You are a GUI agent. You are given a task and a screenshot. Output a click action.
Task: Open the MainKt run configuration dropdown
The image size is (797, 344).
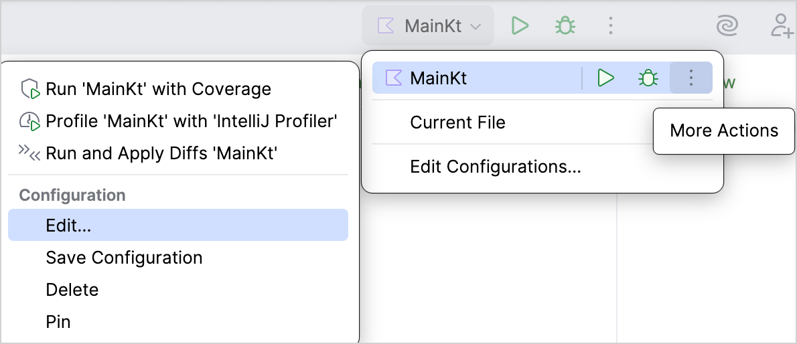pyautogui.click(x=428, y=26)
